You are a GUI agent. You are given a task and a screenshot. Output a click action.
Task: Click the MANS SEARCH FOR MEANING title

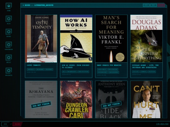click(109, 65)
